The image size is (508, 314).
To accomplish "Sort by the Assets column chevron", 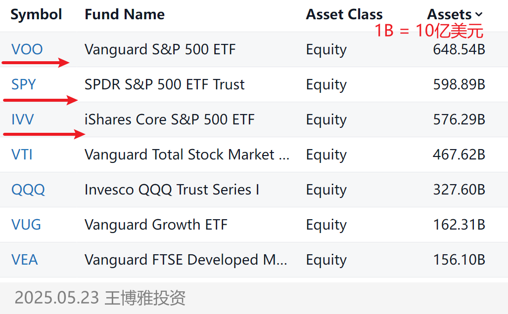I will pos(478,14).
